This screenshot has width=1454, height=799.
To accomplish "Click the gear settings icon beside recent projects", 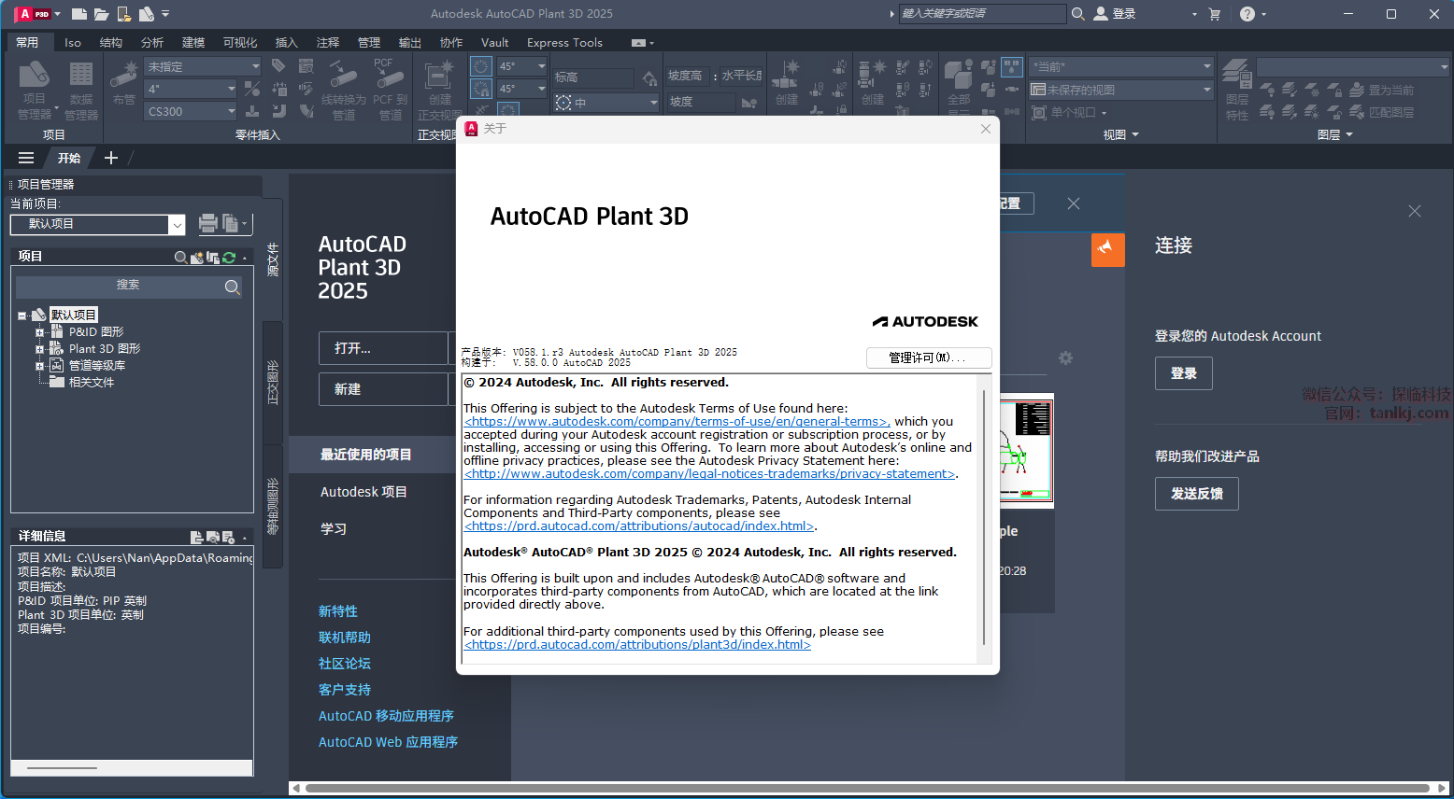I will click(1065, 358).
